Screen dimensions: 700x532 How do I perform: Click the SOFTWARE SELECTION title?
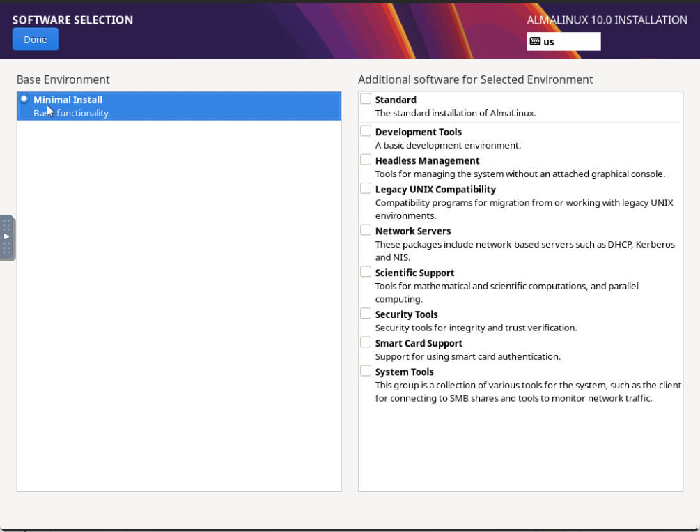click(72, 20)
